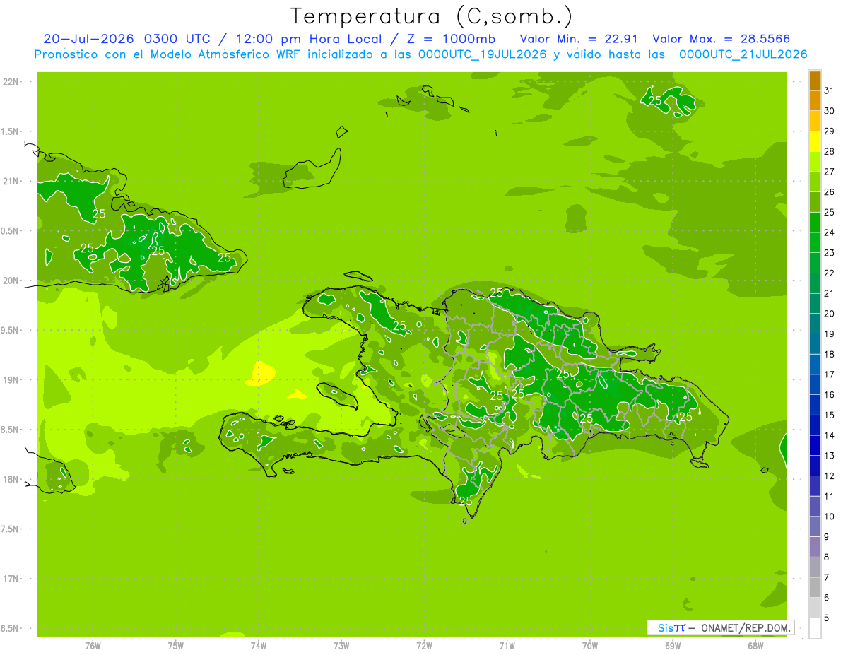The width and height of the screenshot is (848, 655).
Task: Click the "7.5N" latitude label
Action: [x=11, y=529]
